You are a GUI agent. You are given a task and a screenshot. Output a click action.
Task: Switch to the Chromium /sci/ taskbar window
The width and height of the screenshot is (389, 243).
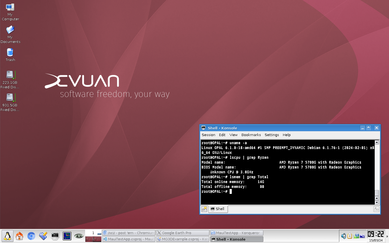(x=129, y=233)
